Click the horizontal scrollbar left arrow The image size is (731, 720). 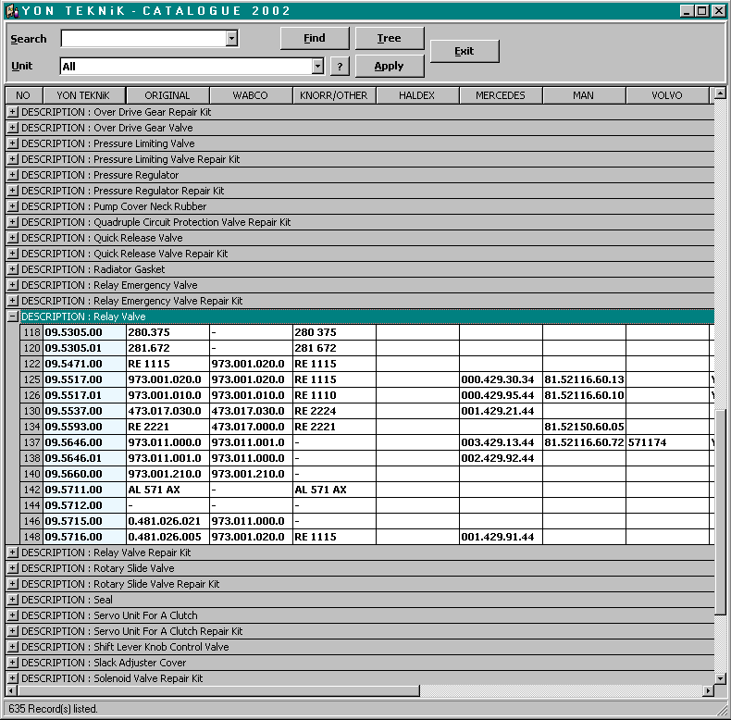point(11,690)
